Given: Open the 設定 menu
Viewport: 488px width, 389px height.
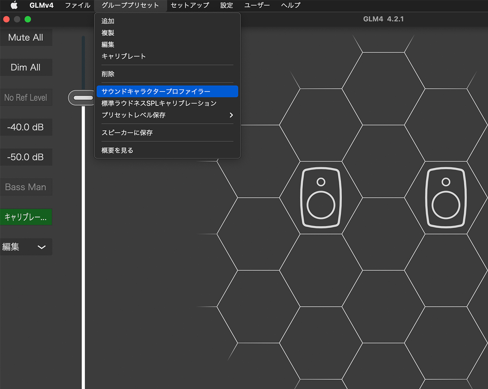Looking at the screenshot, I should pos(226,5).
